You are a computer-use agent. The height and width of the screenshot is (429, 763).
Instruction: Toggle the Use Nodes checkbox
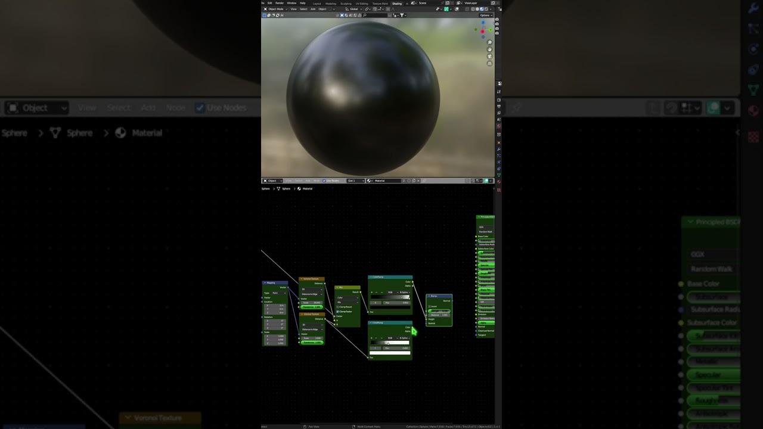(324, 181)
